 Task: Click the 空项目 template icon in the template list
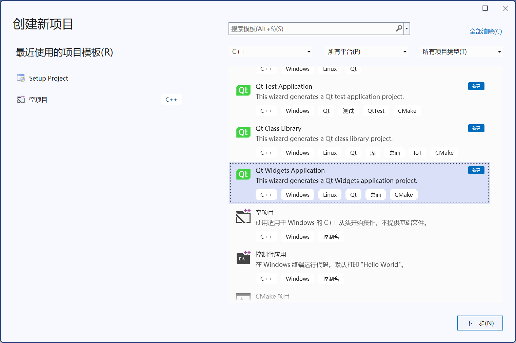(x=243, y=216)
